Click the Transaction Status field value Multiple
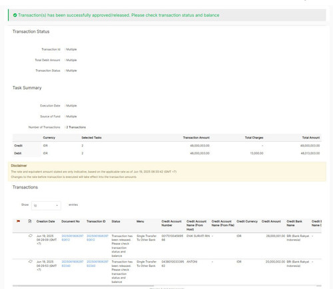The height and width of the screenshot is (289, 333). [71, 71]
